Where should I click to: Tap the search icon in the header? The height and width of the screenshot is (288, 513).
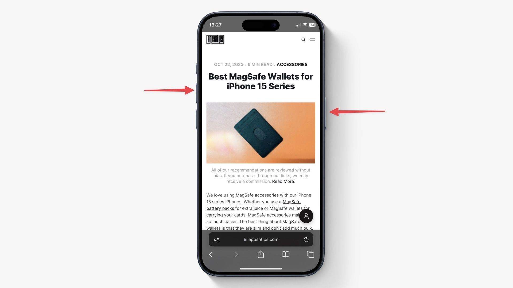pyautogui.click(x=303, y=39)
